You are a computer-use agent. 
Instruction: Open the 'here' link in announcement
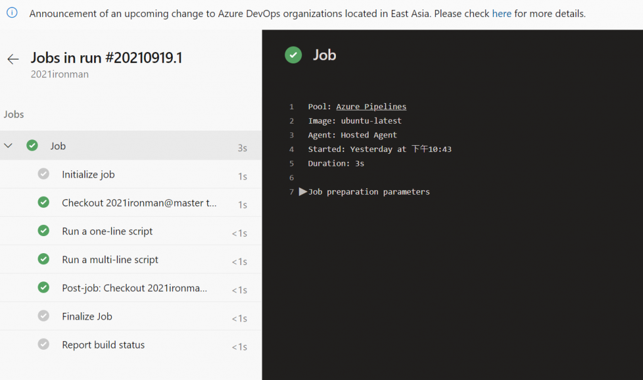coord(501,13)
